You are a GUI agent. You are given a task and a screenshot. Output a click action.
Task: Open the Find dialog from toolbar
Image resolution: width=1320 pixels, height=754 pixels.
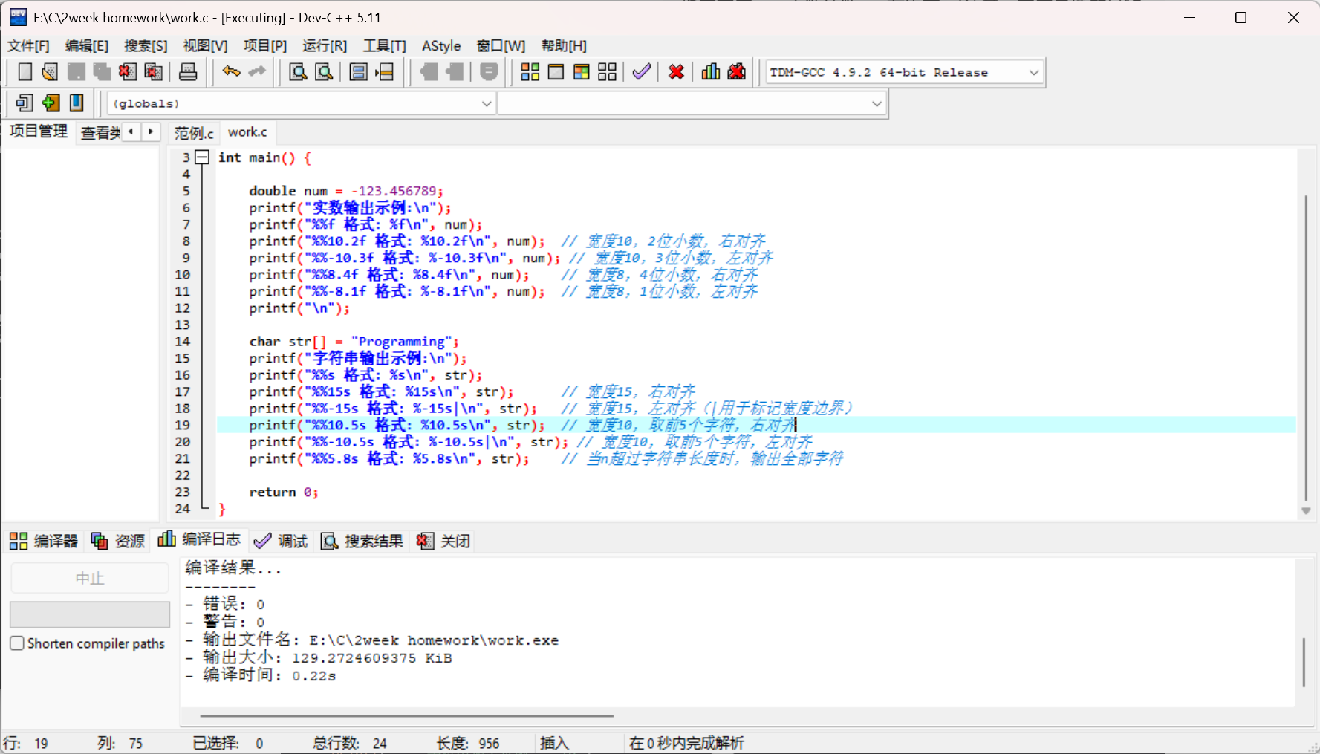[x=298, y=72]
